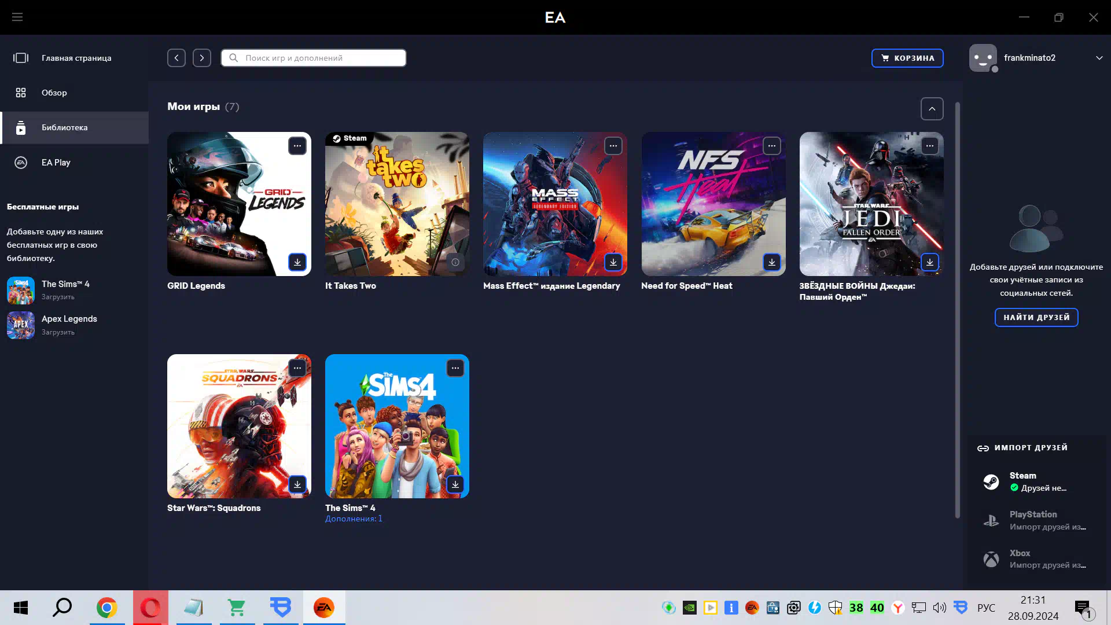Click the Mass Effect издание Legendary title

(x=551, y=286)
